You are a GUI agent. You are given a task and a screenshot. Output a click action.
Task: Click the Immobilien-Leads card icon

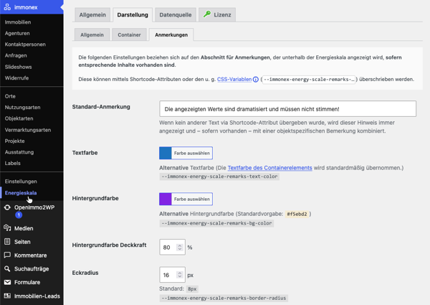tap(7, 296)
